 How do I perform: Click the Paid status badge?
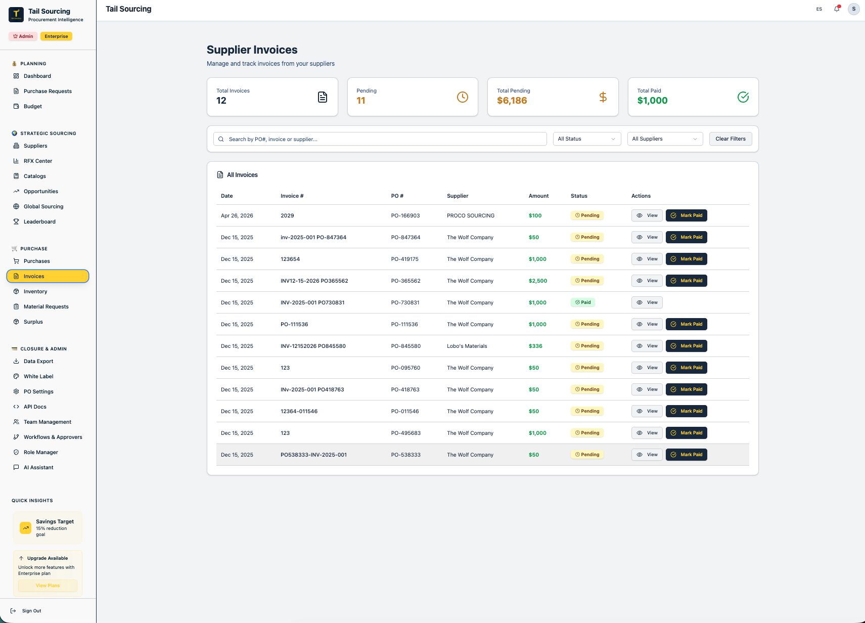(583, 302)
